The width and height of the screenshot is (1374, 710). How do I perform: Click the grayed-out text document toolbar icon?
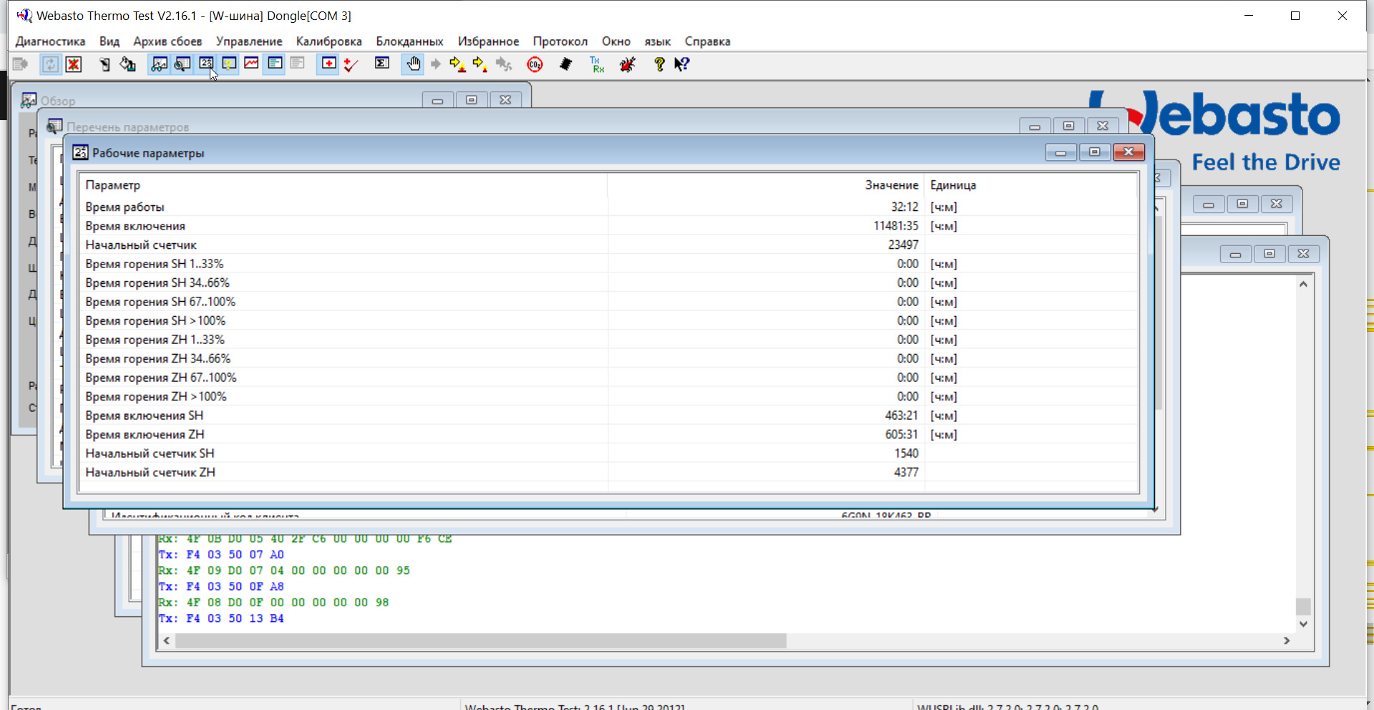(298, 64)
